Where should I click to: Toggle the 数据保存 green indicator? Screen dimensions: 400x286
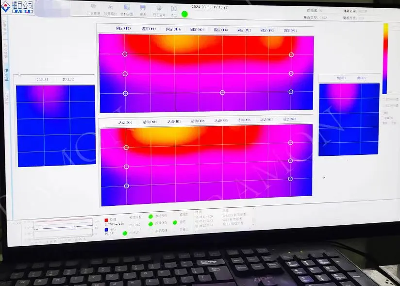(x=150, y=224)
